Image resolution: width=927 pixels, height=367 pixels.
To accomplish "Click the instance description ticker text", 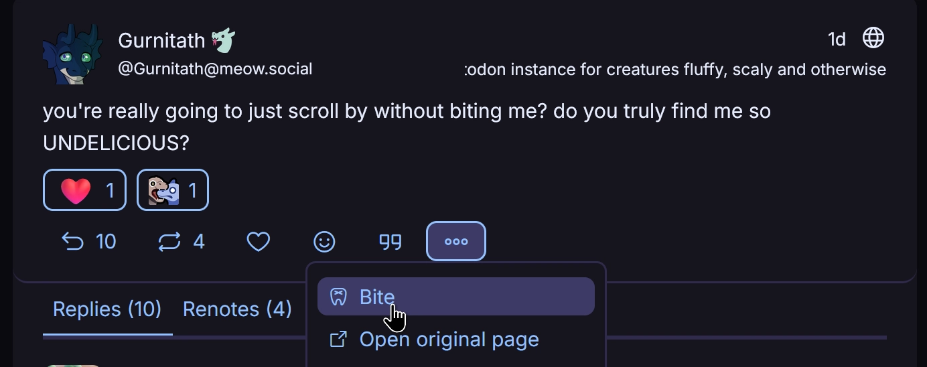I will [675, 70].
